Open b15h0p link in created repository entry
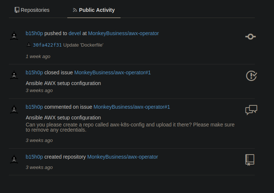The image size is (274, 193). click(x=34, y=157)
